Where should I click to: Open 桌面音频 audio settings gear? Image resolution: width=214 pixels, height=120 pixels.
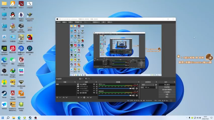click(x=137, y=95)
